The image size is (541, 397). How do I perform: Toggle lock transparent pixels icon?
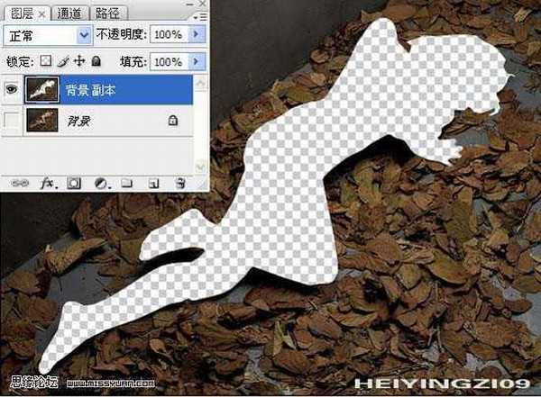click(46, 61)
